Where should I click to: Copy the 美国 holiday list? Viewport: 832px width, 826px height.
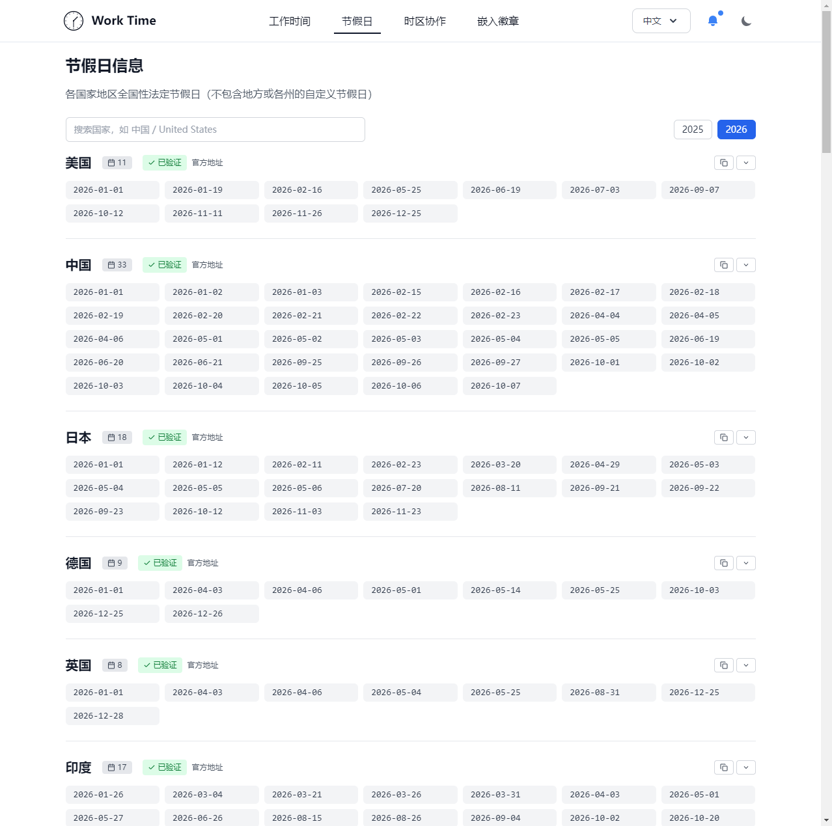click(723, 163)
